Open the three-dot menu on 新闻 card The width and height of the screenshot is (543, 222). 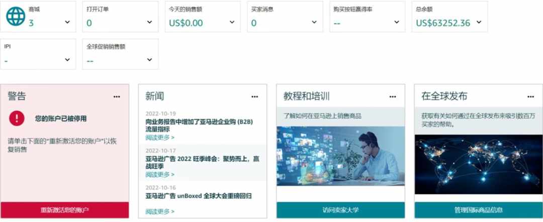(x=254, y=97)
